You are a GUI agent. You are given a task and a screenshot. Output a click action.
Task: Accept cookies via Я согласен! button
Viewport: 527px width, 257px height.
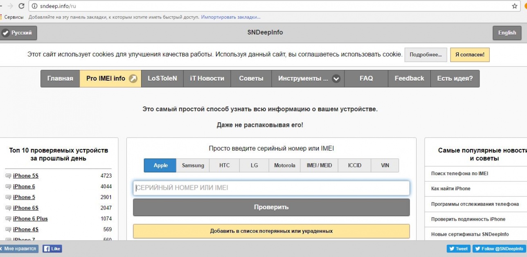(x=469, y=54)
